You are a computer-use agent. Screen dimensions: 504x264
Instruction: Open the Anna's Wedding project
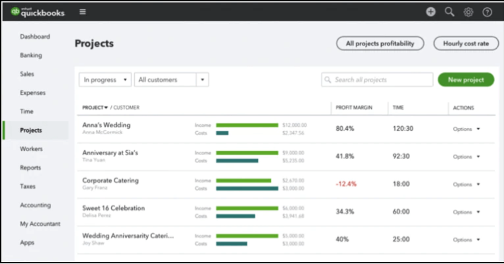(x=106, y=125)
